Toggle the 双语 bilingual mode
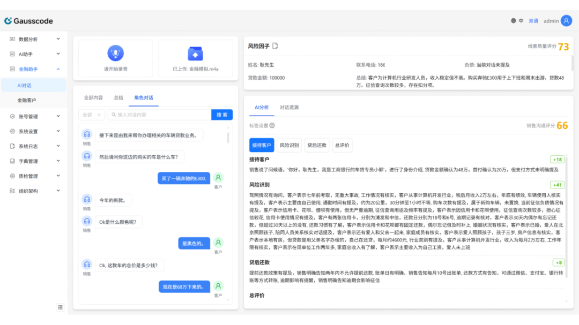The image size is (579, 325). point(533,21)
